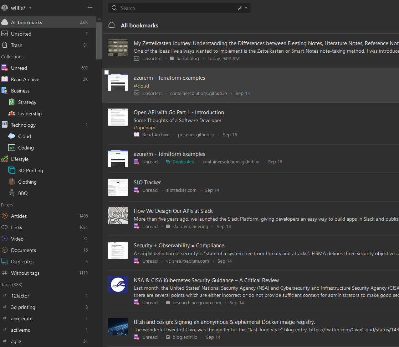Click the willis7 user avatar icon
Viewport: 399px width, 347px height.
pyautogui.click(x=5, y=8)
